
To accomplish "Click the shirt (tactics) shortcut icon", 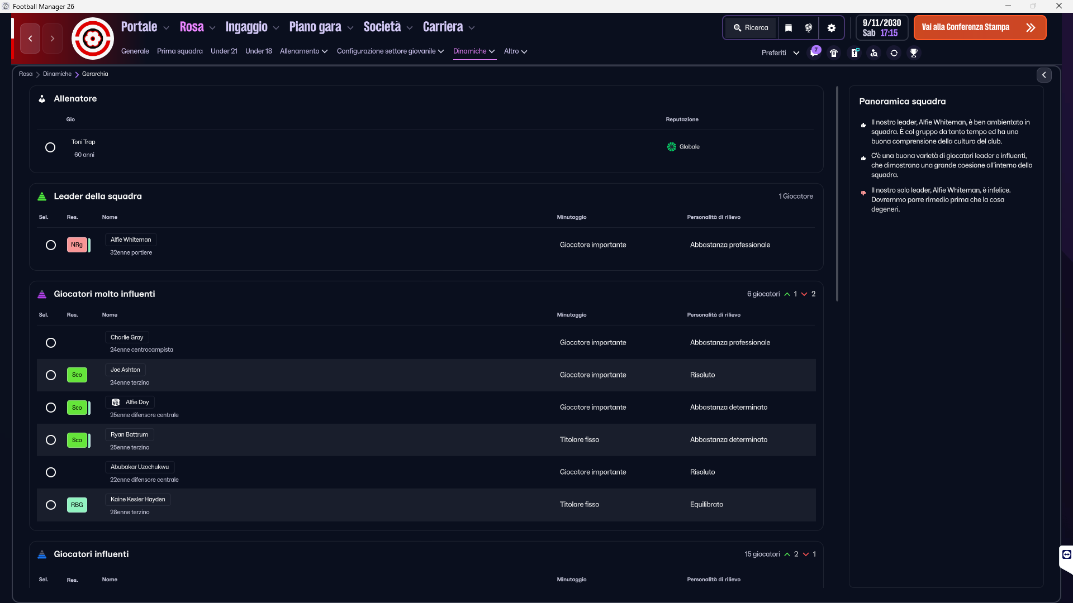I will 834,53.
